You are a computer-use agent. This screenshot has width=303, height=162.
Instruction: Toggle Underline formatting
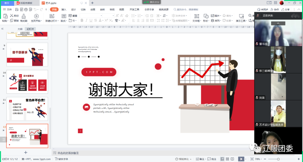[x=91, y=20]
